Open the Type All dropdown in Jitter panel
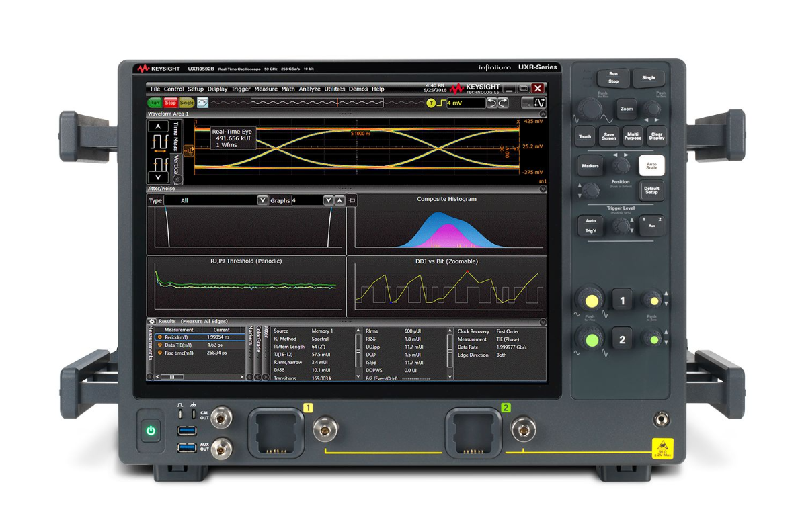 point(262,200)
